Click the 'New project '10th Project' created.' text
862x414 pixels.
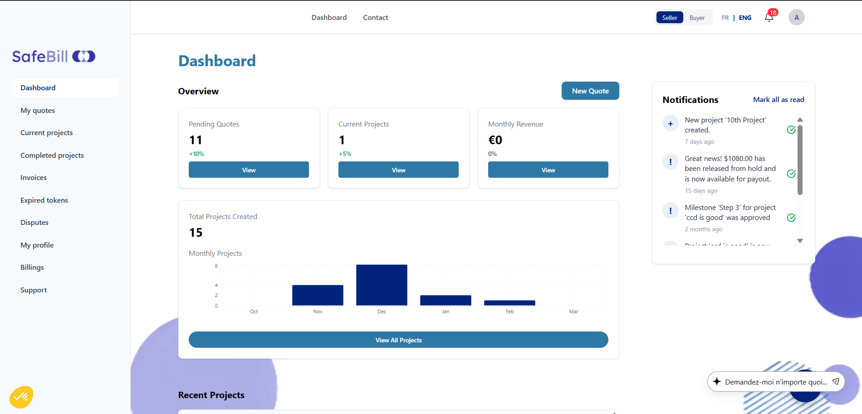(x=725, y=125)
